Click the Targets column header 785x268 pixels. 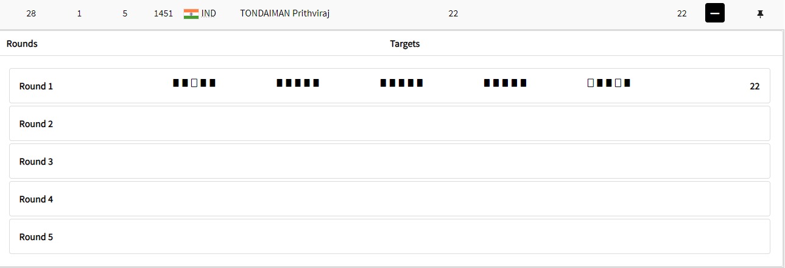405,44
